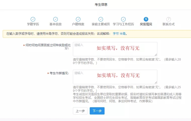This screenshot has height=121, width=191.
Task: Click the 家庭主要成员 step checkmark icon
Action: point(101,19)
